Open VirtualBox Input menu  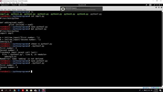(13, 3)
